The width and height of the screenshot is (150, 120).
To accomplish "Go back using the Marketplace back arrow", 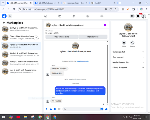I will tap(4, 23).
